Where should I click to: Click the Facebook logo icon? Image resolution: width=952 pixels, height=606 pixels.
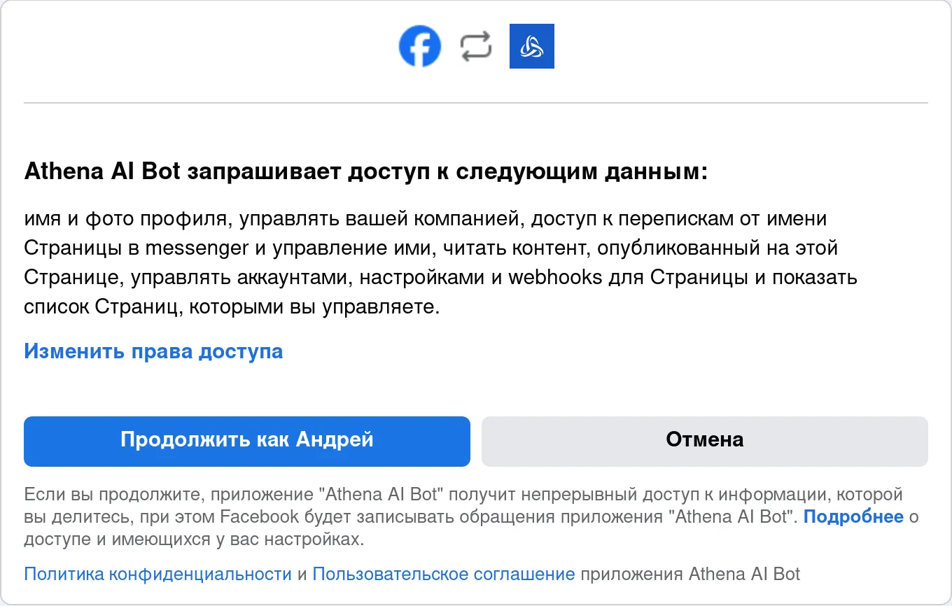[x=419, y=46]
